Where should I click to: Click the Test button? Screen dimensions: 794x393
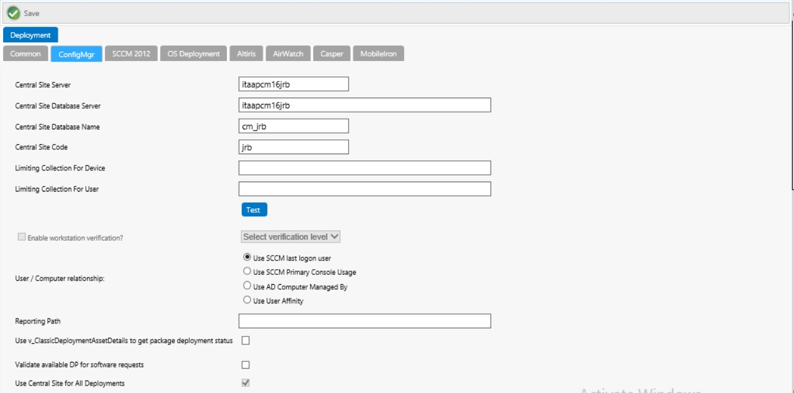pyautogui.click(x=254, y=210)
